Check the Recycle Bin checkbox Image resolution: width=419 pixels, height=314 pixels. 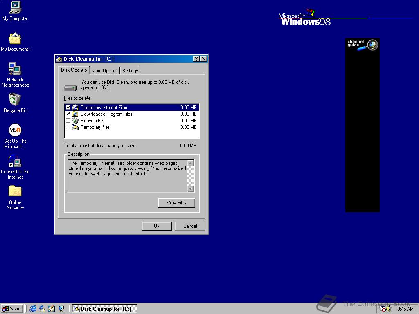point(68,121)
